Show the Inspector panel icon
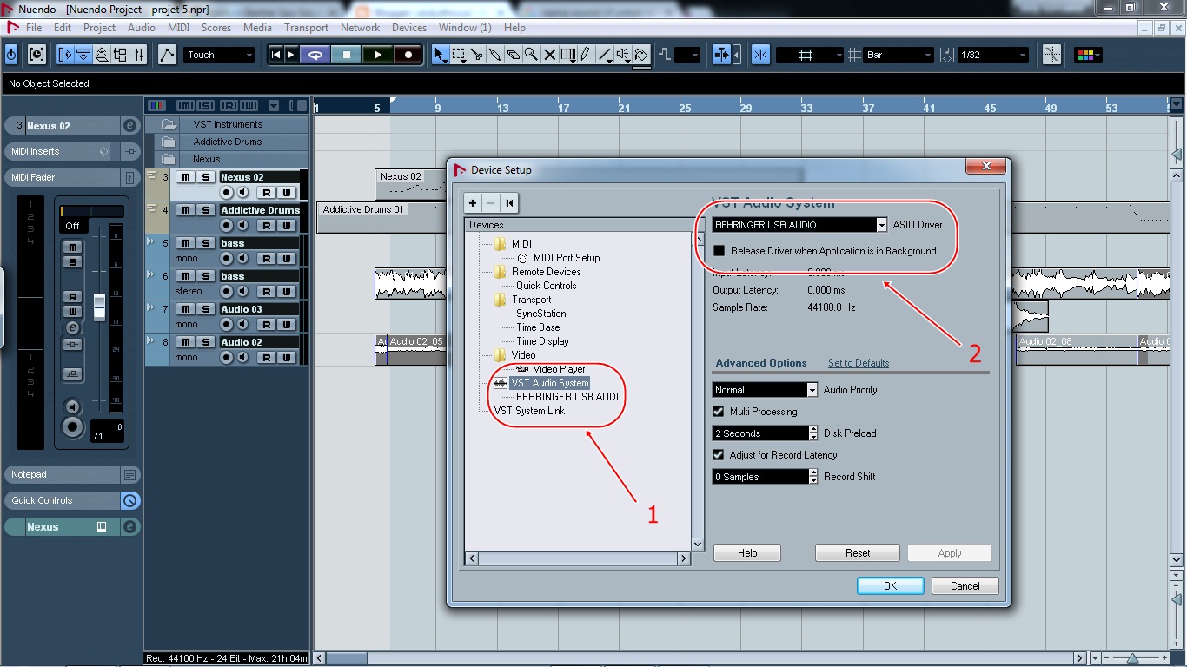 point(65,55)
